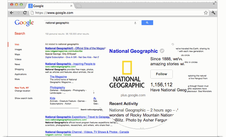Open Digital Subscription ad sitelink
This screenshot has height=137, width=226.
click(54, 57)
